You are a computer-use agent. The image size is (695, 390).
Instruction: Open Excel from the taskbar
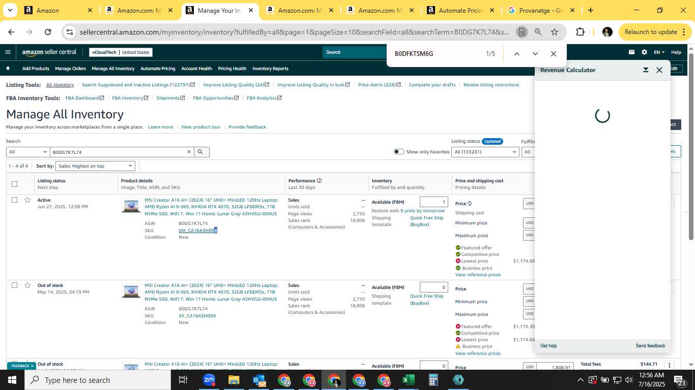click(408, 380)
